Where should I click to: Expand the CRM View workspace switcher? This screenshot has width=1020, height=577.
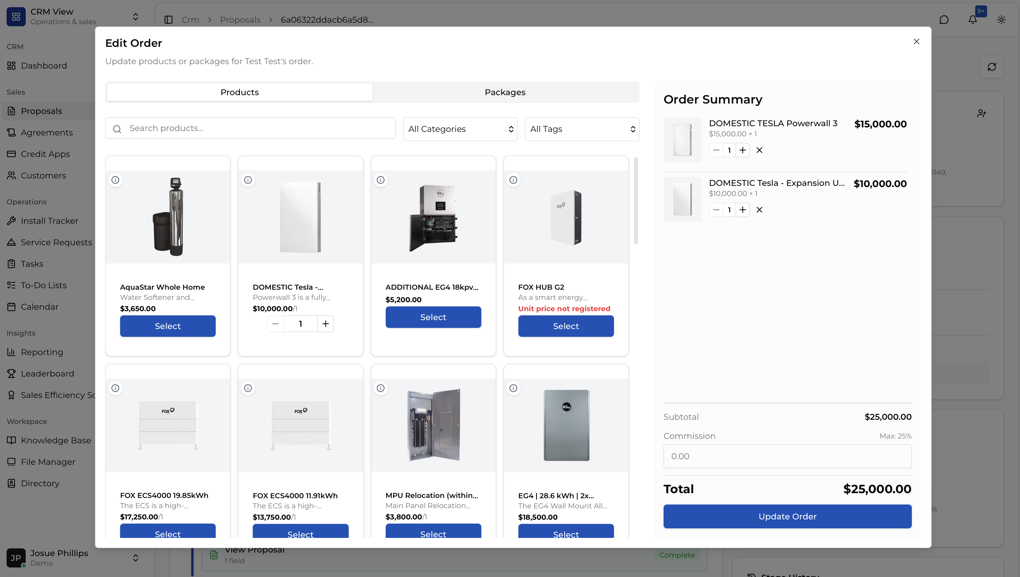tap(136, 17)
